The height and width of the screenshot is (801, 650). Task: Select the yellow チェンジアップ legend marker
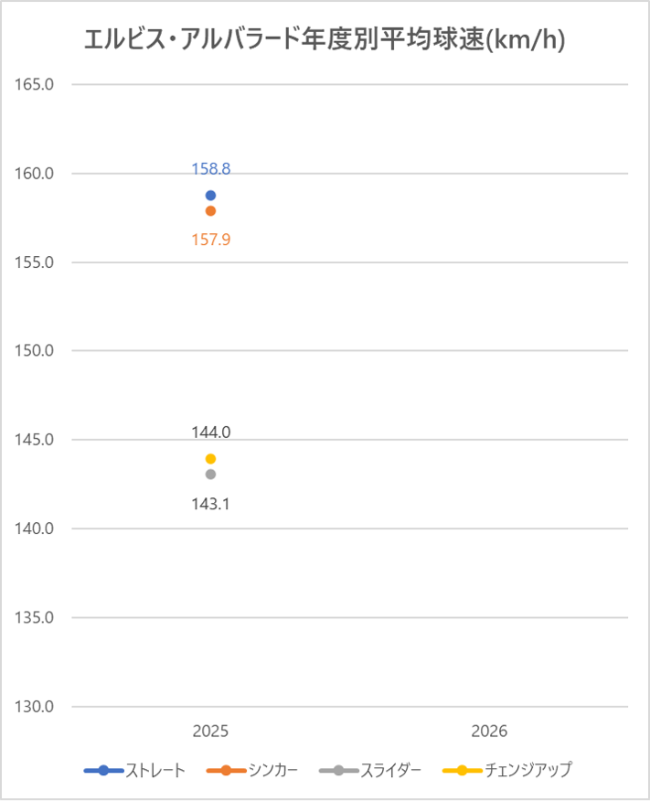tap(462, 771)
